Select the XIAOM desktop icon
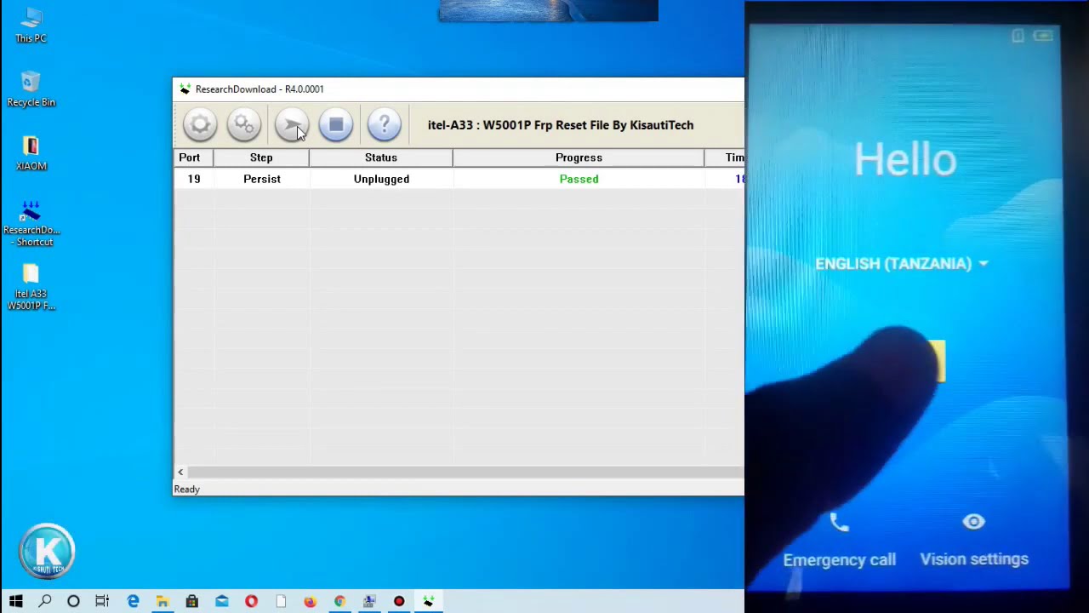Screen dimensions: 1089x613 pos(31,153)
